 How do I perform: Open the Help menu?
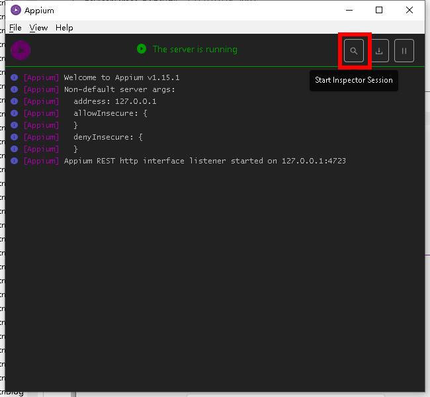[64, 28]
